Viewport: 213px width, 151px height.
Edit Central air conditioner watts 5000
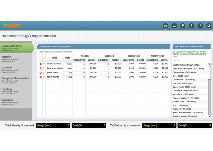[x=68, y=68]
